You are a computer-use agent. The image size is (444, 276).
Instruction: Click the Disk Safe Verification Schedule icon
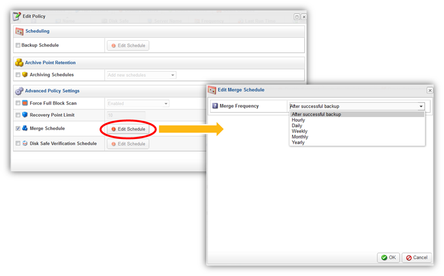coord(25,143)
